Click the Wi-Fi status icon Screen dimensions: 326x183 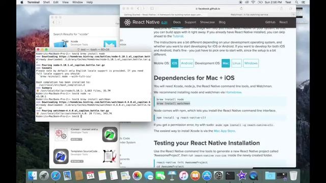click(253, 2)
